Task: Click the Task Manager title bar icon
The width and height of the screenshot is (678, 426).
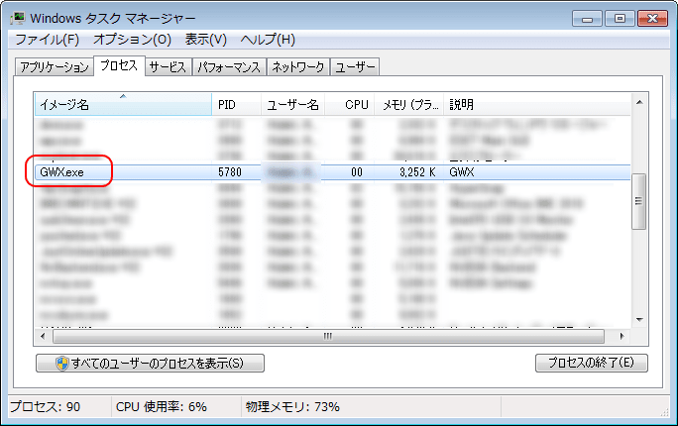Action: (x=18, y=18)
